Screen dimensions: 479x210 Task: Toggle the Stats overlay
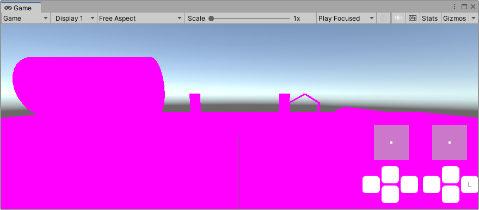pos(429,18)
